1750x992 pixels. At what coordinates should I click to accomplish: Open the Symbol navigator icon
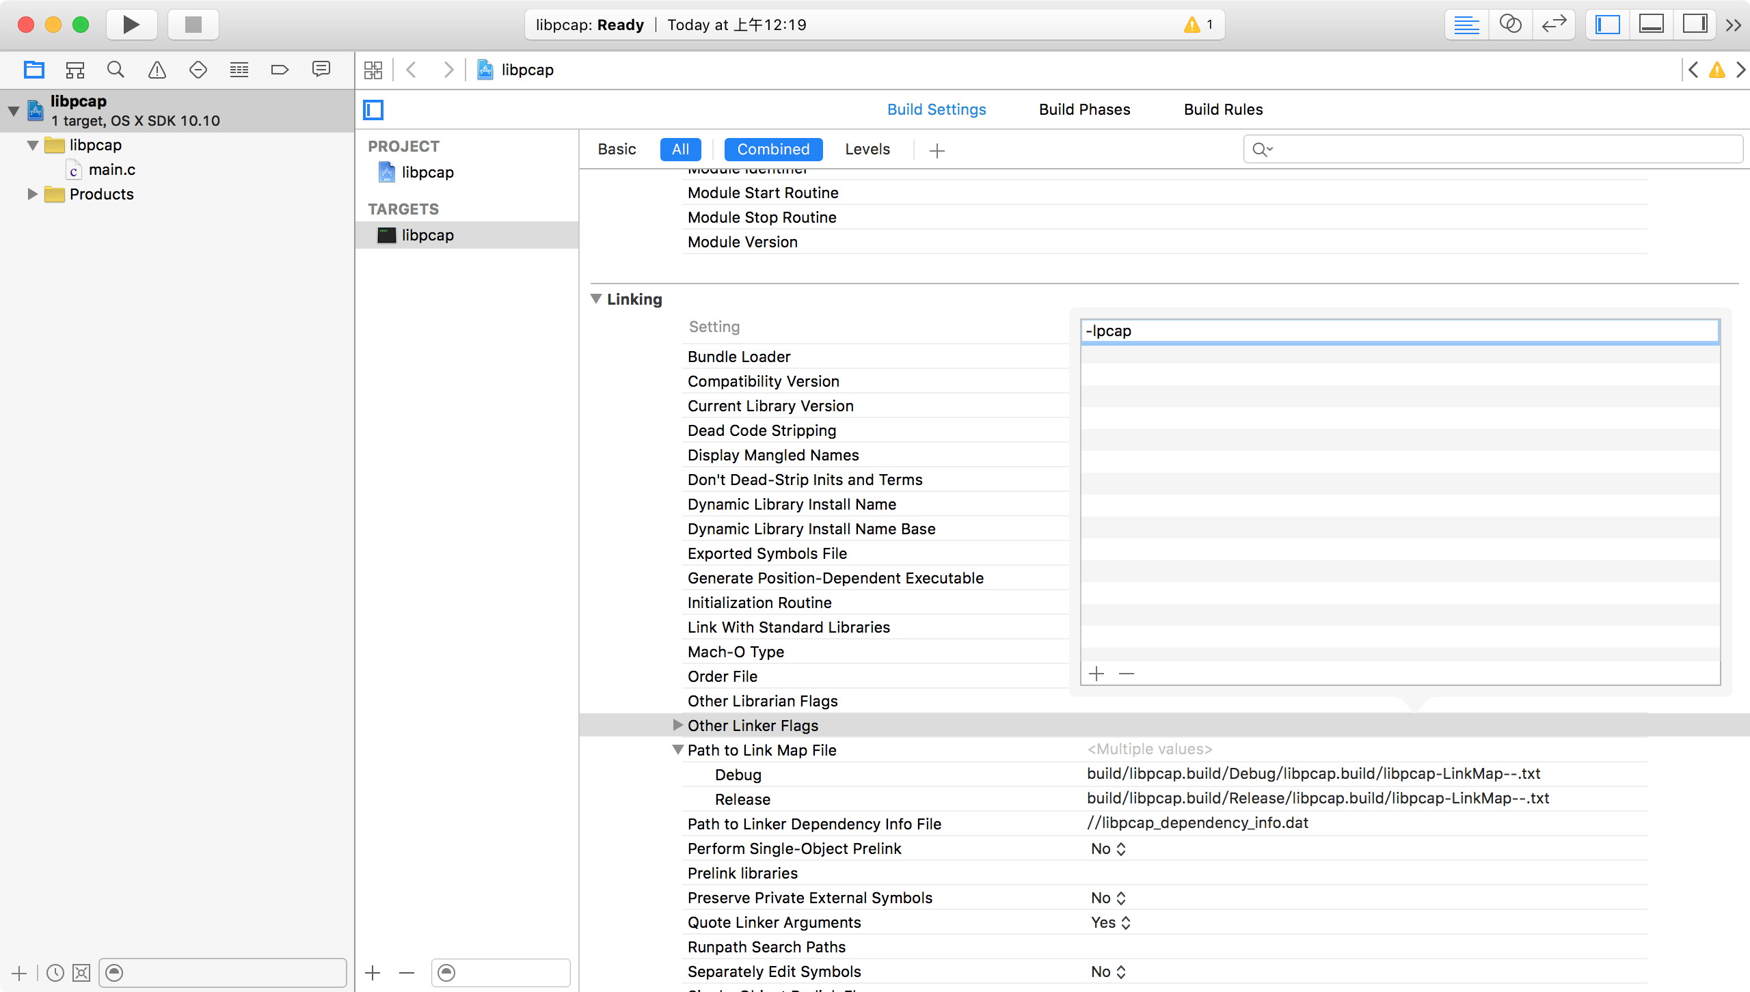[75, 70]
